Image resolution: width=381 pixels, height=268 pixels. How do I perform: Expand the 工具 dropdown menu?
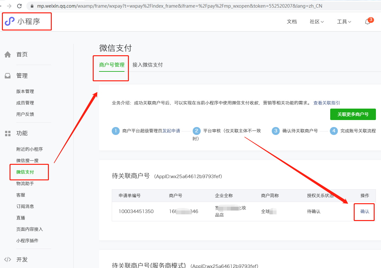(344, 22)
